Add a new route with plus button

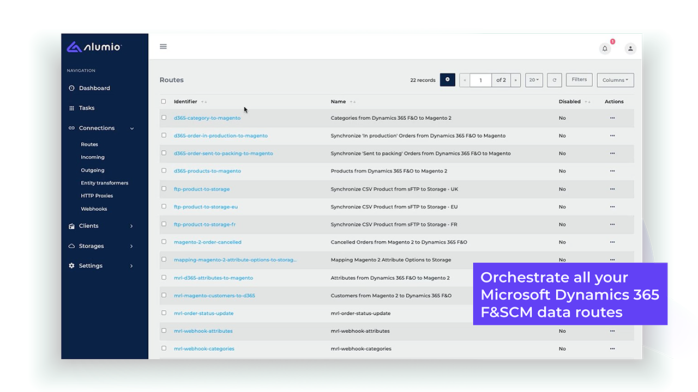(x=448, y=79)
